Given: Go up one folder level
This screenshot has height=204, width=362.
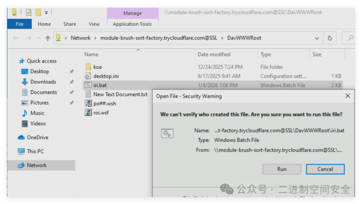Looking at the screenshot, I should [48, 38].
